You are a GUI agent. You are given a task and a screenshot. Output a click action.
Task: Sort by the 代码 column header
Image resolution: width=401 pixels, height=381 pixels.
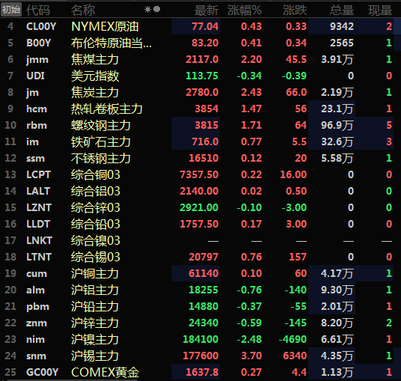coord(38,10)
